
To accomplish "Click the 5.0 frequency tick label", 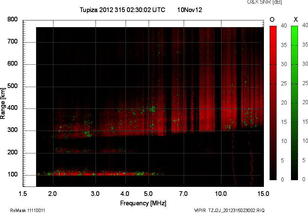I will tap(148, 194).
